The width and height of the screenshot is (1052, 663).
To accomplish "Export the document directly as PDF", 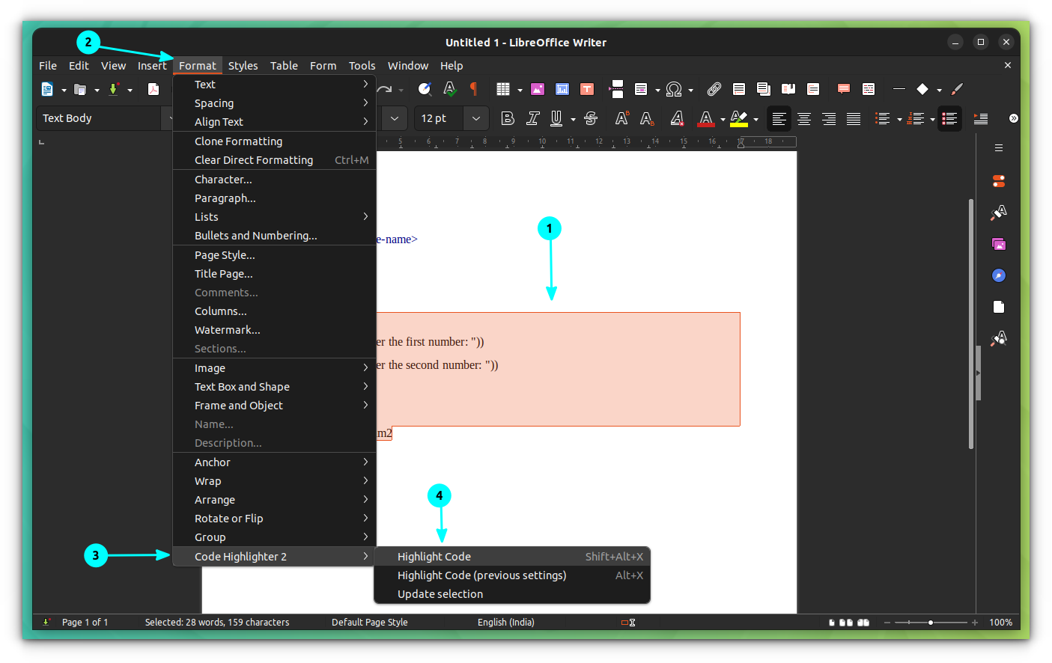I will 153,89.
